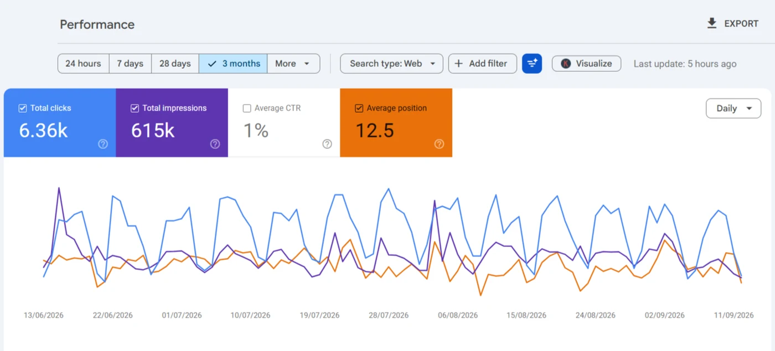The width and height of the screenshot is (775, 351).
Task: Click the Visualize button
Action: [586, 64]
